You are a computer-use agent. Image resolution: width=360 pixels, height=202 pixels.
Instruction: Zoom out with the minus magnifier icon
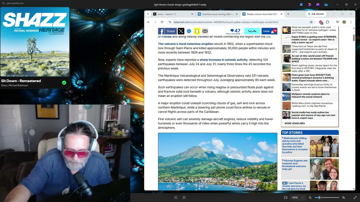[x=310, y=198]
